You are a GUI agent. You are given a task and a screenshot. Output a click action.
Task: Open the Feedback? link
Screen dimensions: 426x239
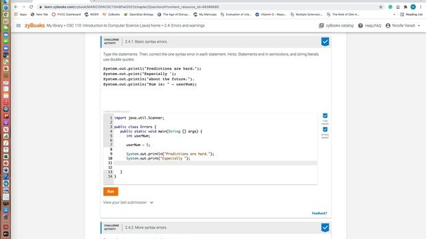tap(319, 213)
